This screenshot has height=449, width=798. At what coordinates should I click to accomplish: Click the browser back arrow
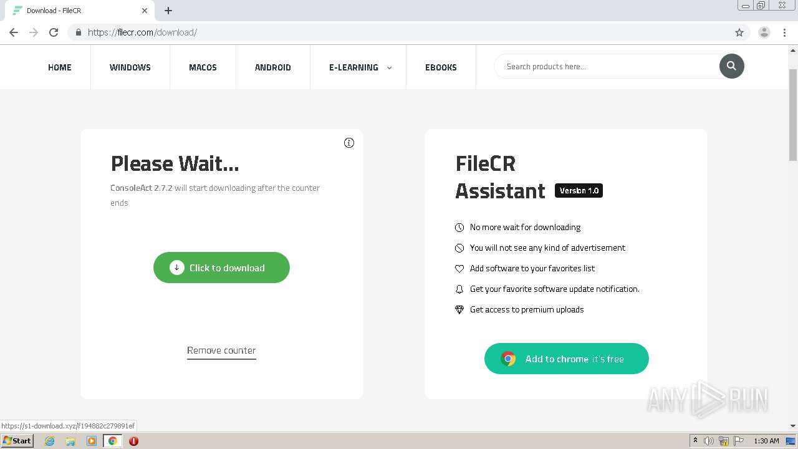coord(14,32)
